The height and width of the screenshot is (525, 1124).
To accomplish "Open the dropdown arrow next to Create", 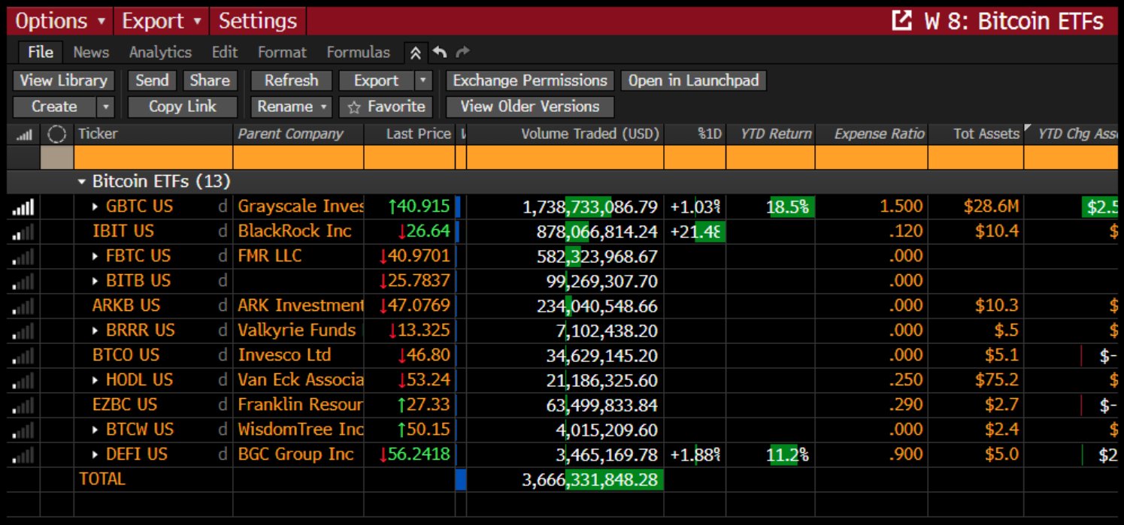I will coord(106,107).
